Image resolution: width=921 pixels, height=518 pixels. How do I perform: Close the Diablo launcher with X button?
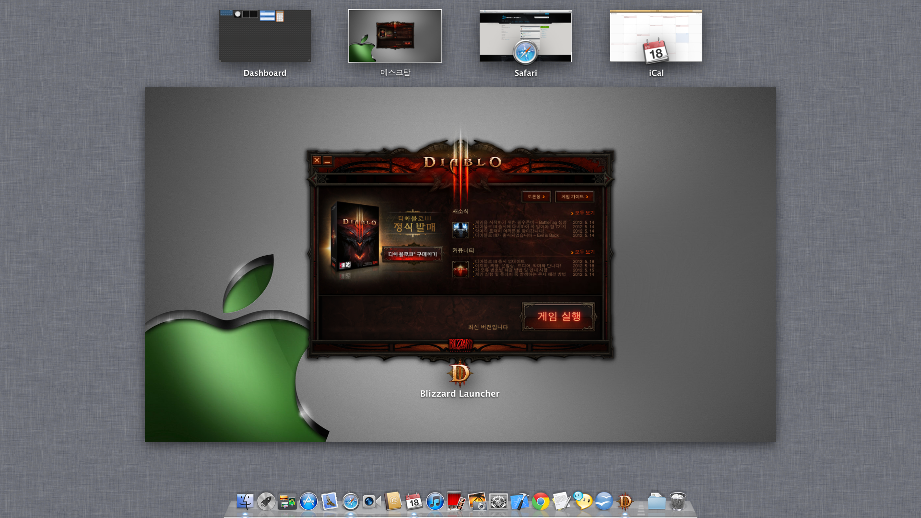coord(317,161)
